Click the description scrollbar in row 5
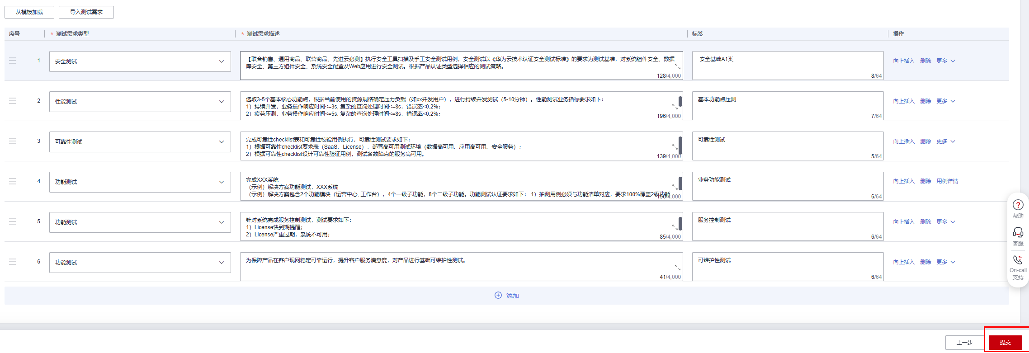The width and height of the screenshot is (1029, 353). 680,223
